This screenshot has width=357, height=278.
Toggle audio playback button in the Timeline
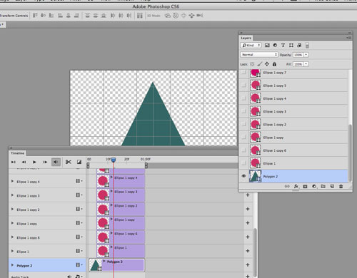point(56,162)
